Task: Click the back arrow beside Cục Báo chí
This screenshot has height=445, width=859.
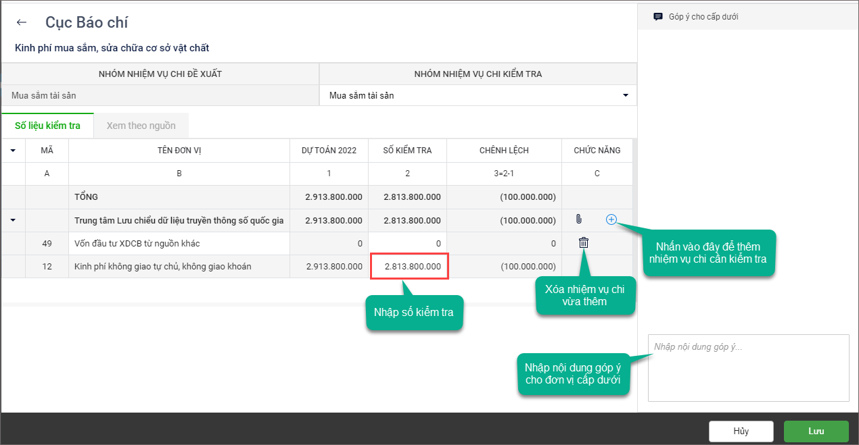Action: tap(22, 22)
